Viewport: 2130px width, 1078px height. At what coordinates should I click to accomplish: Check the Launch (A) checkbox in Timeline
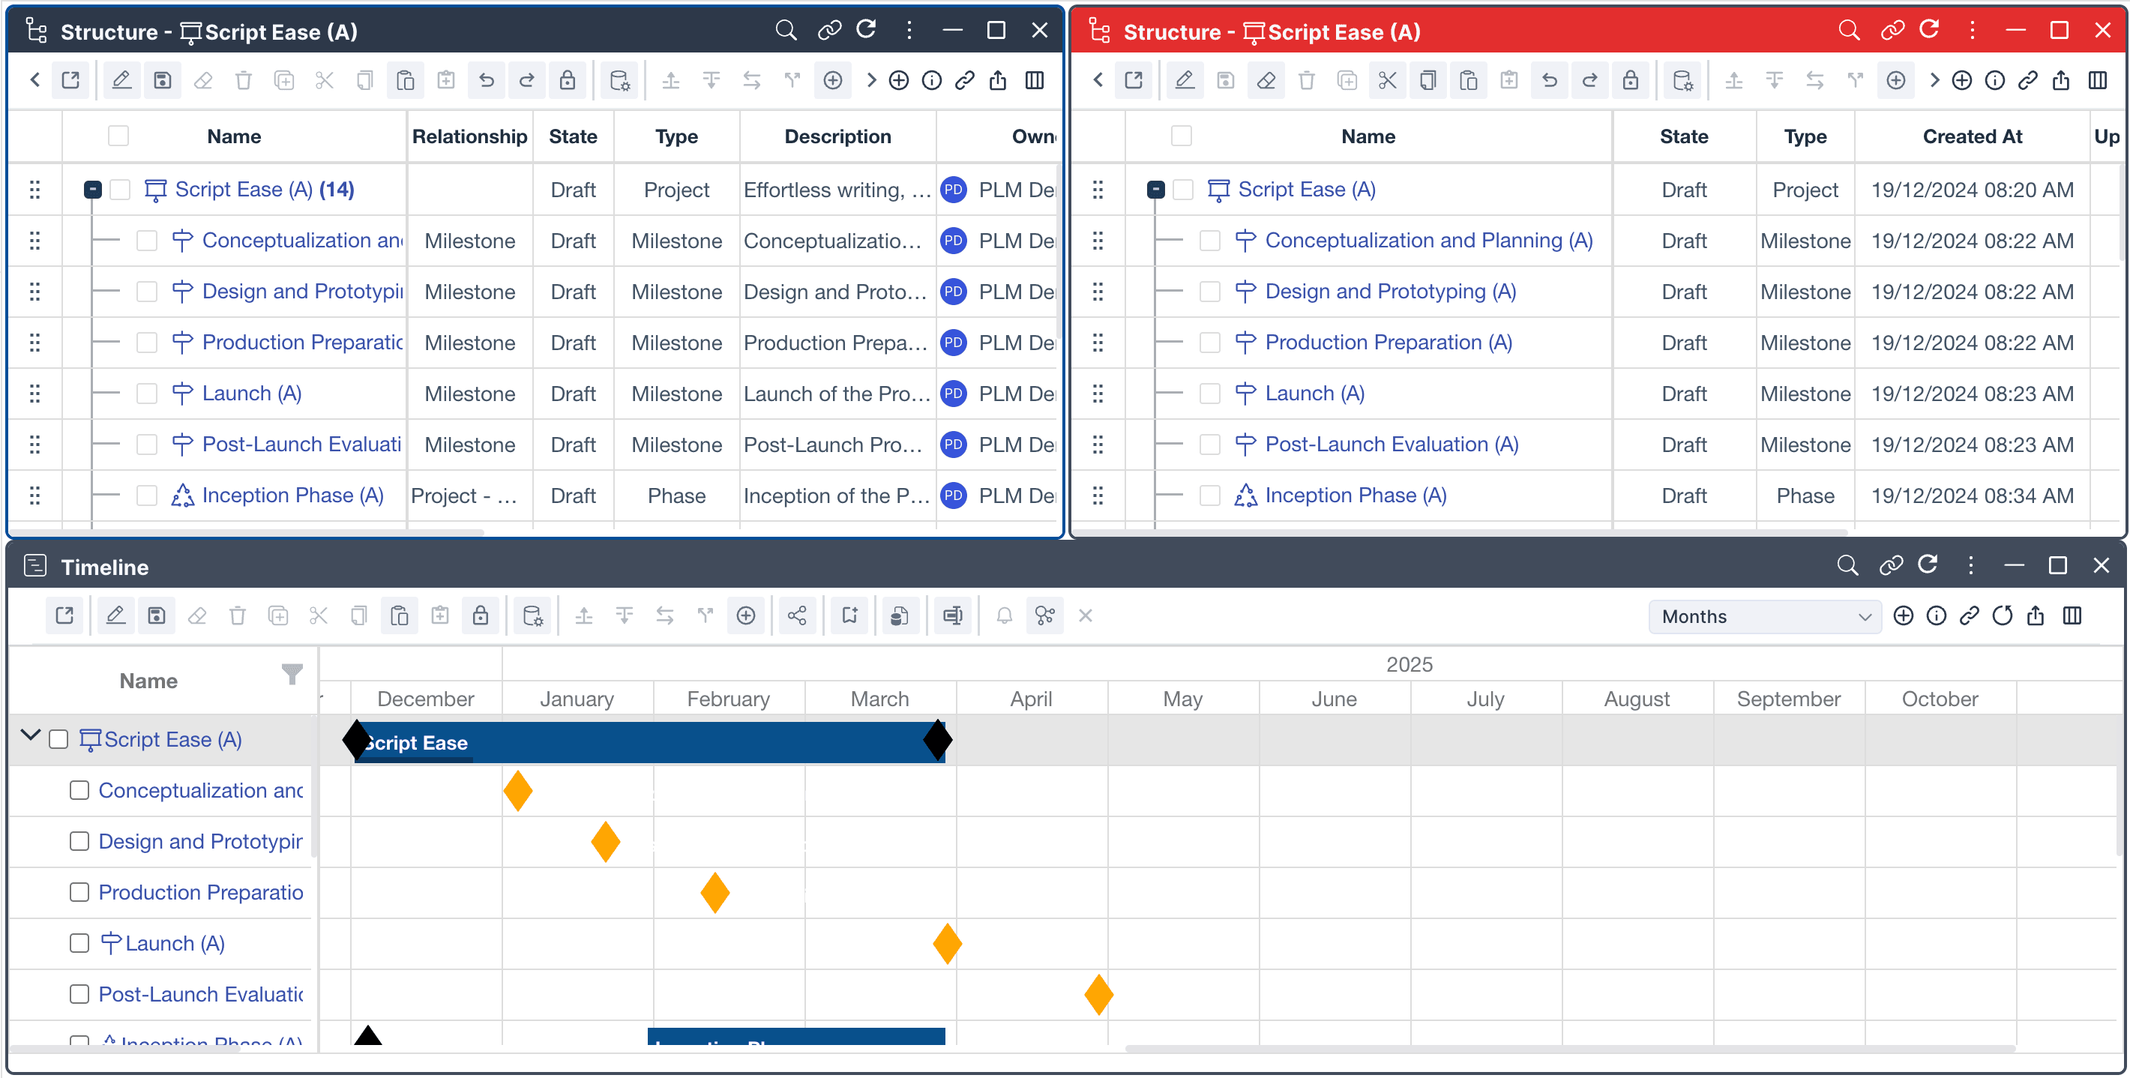[x=79, y=943]
